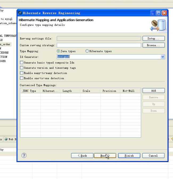Click Add for customized type mappings
The height and width of the screenshot is (179, 173).
click(x=154, y=91)
